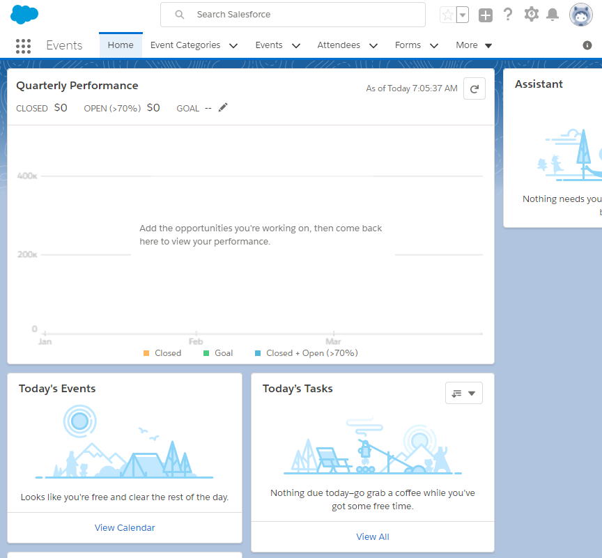
Task: Open the Forms tab
Action: pos(408,45)
